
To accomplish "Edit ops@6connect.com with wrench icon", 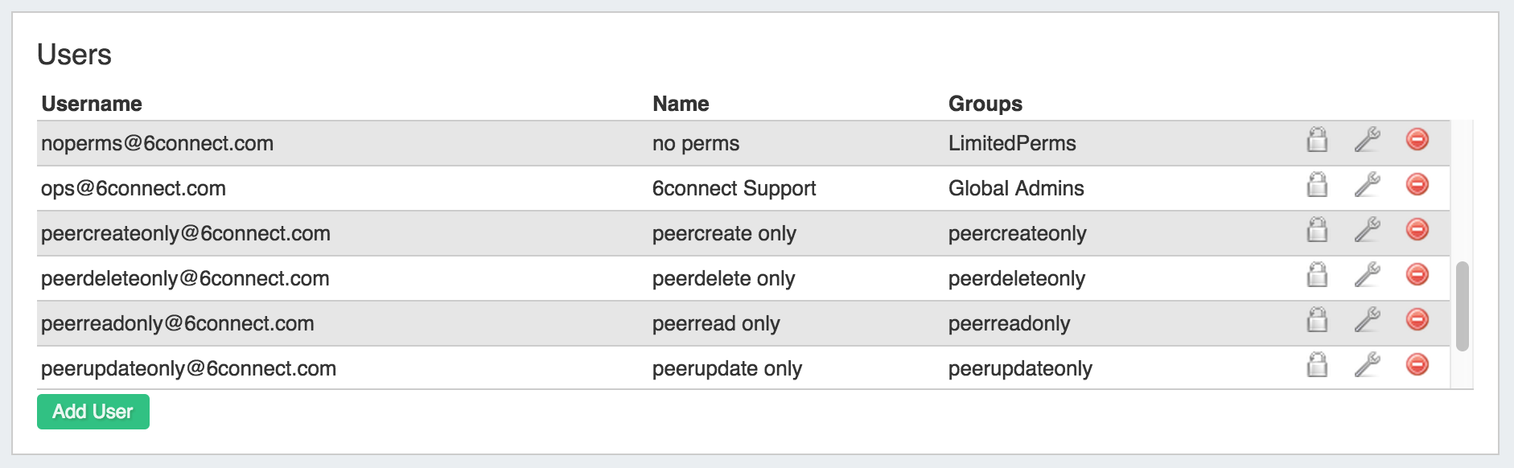I will pyautogui.click(x=1367, y=185).
